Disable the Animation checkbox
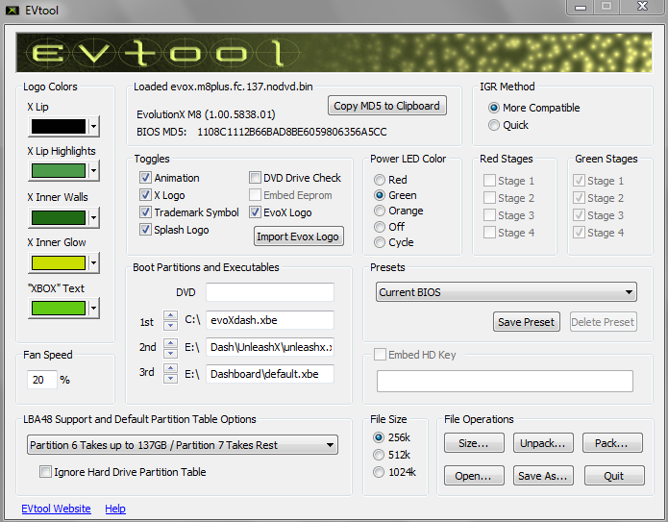 pyautogui.click(x=146, y=178)
